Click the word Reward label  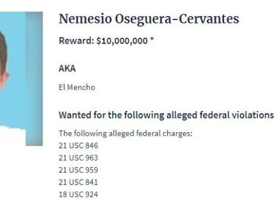[76, 41]
